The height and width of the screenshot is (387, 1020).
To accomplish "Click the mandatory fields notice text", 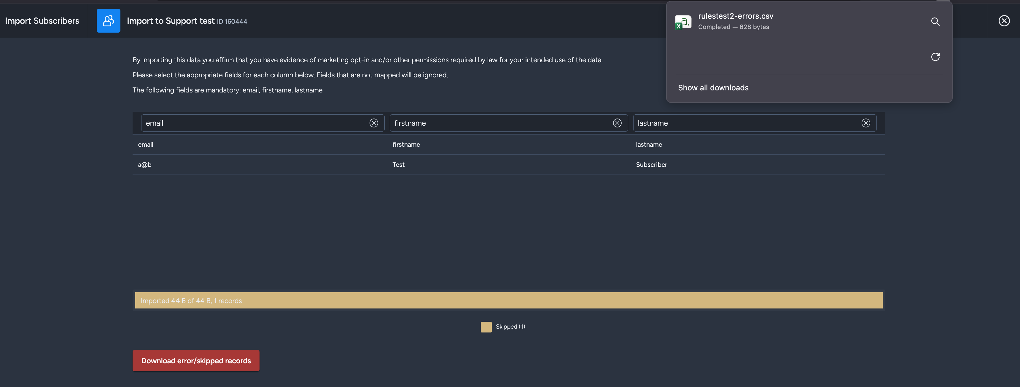I will pos(227,90).
